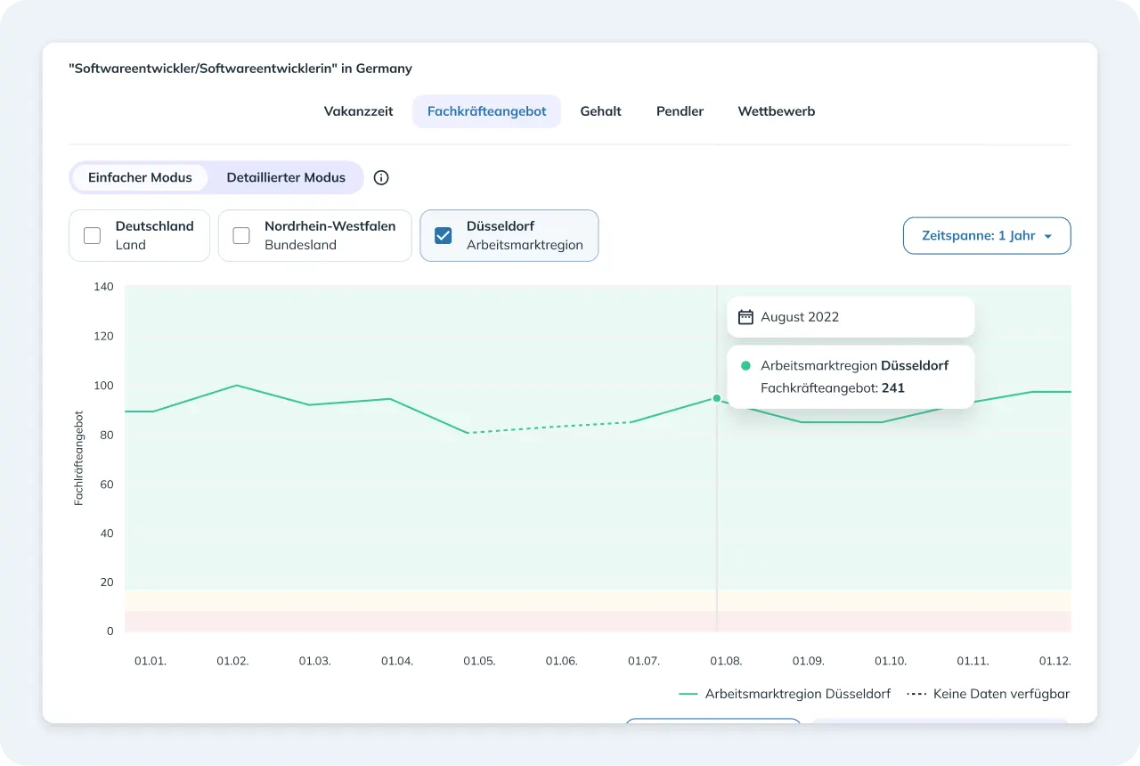Open the Vakanzzeit tab
Screen dimensions: 1140x766
[x=358, y=111]
